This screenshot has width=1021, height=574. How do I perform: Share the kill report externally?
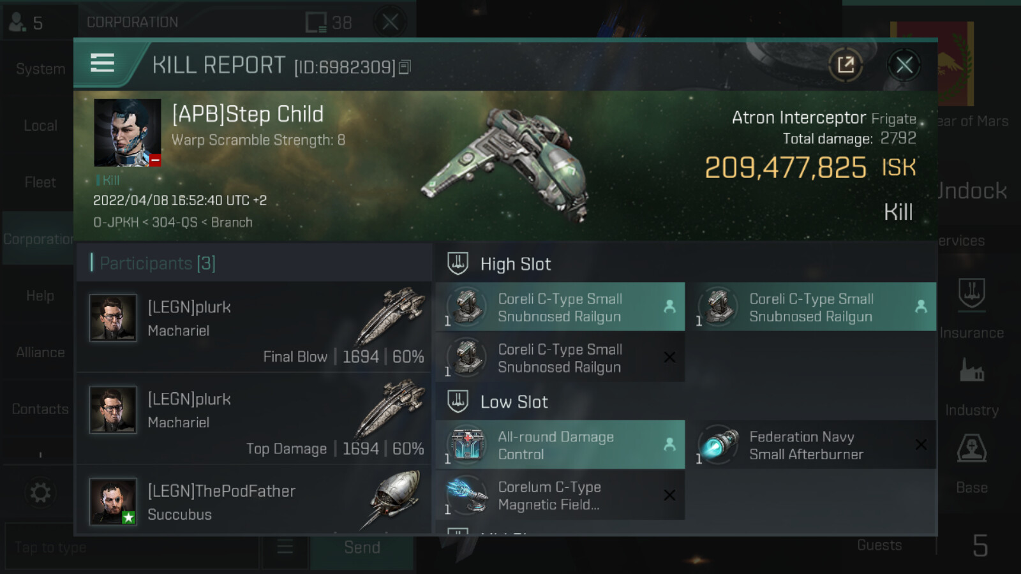click(x=846, y=64)
